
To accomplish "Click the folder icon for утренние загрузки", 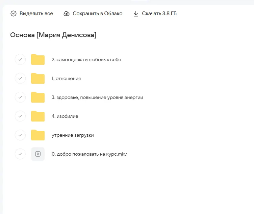I will tap(38, 135).
